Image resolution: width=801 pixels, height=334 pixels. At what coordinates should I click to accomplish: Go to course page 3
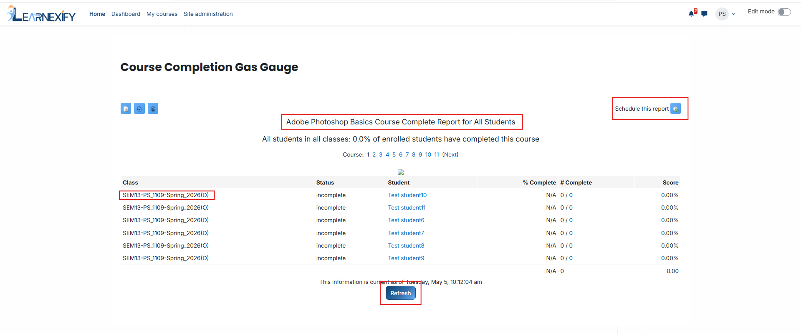click(381, 154)
